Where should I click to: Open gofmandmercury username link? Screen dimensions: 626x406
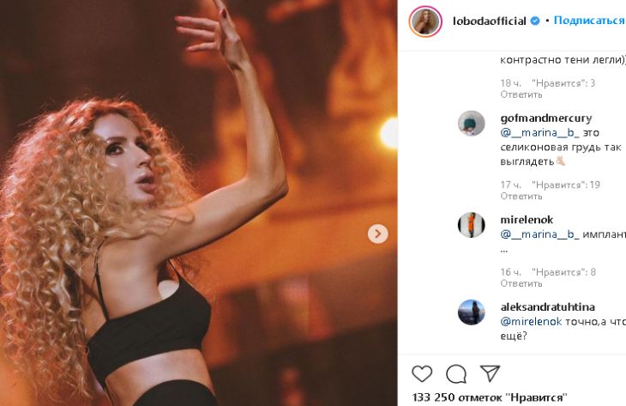click(546, 118)
